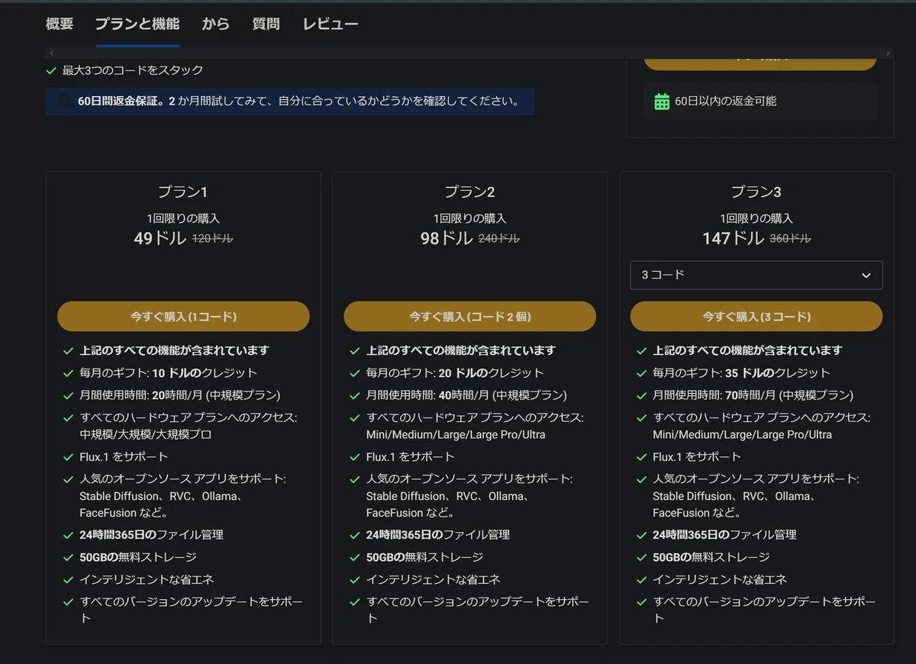Click checkmark beside プラン3 50GBの無料ストレージ
The width and height of the screenshot is (916, 664).
[641, 557]
